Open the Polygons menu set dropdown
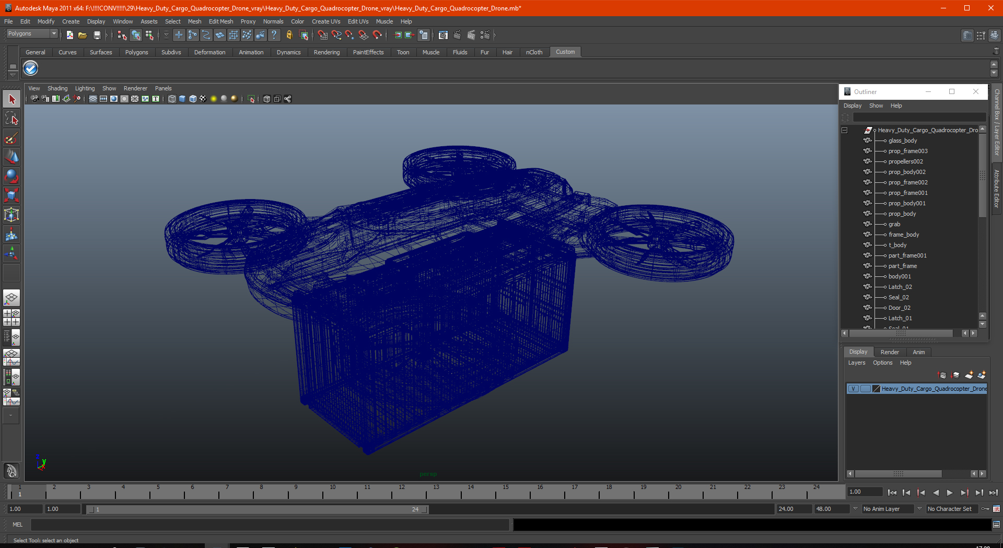Screen dimensions: 1003x548 tap(32, 33)
